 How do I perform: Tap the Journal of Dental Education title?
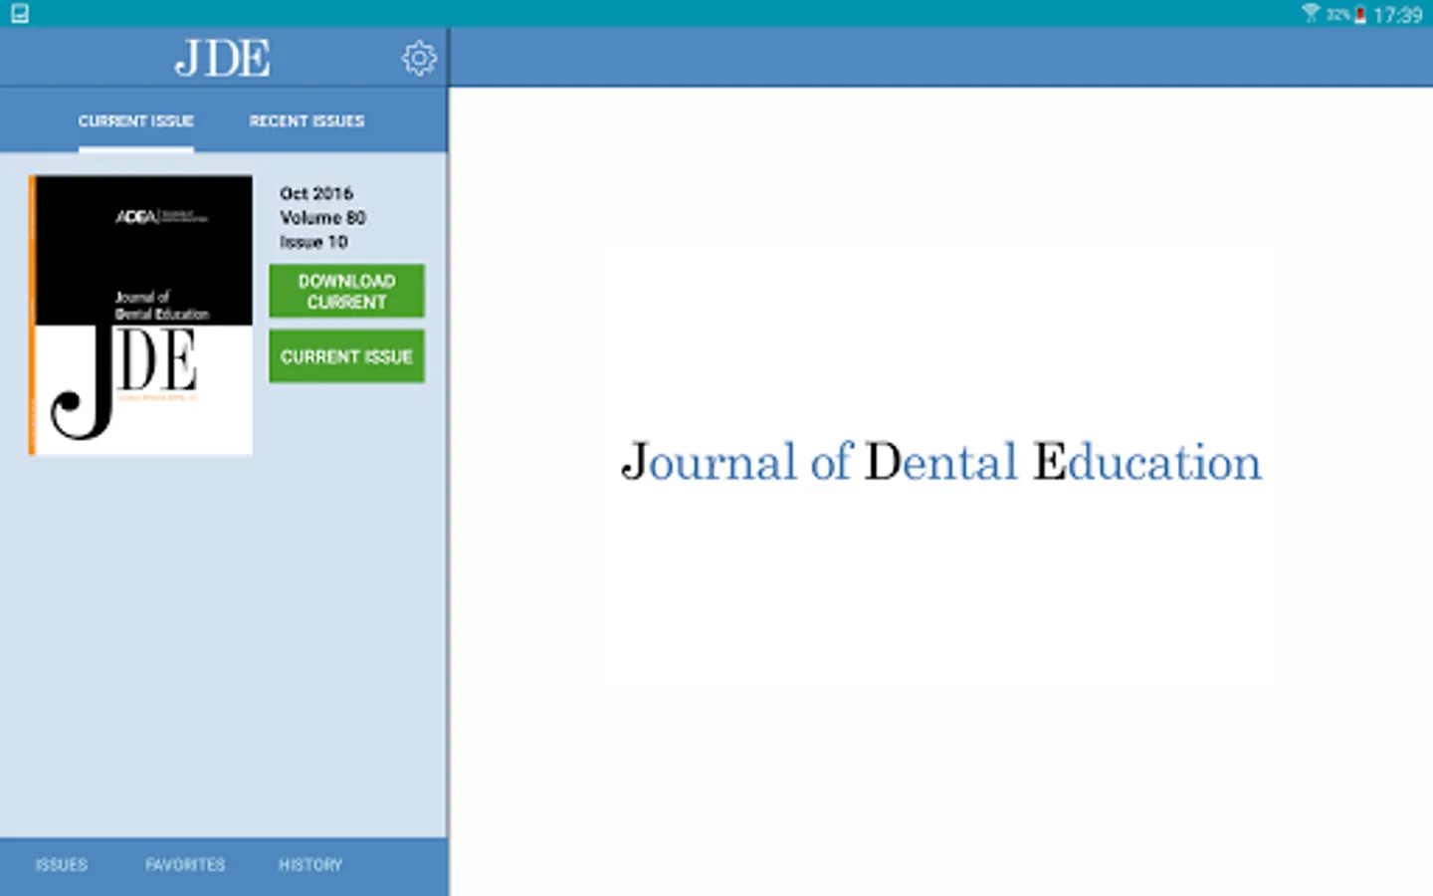click(x=941, y=462)
